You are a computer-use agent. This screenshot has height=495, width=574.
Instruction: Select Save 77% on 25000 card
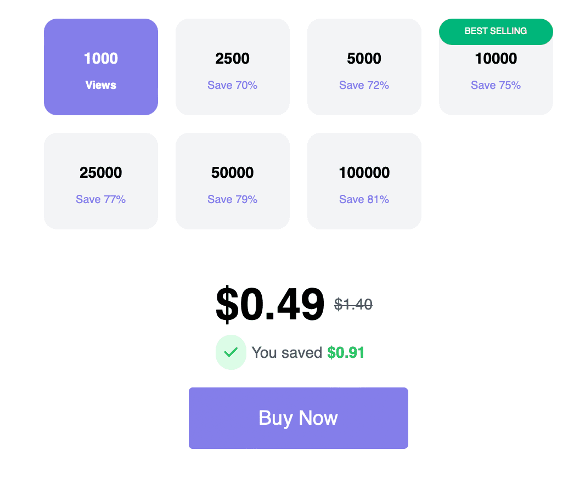(x=101, y=199)
